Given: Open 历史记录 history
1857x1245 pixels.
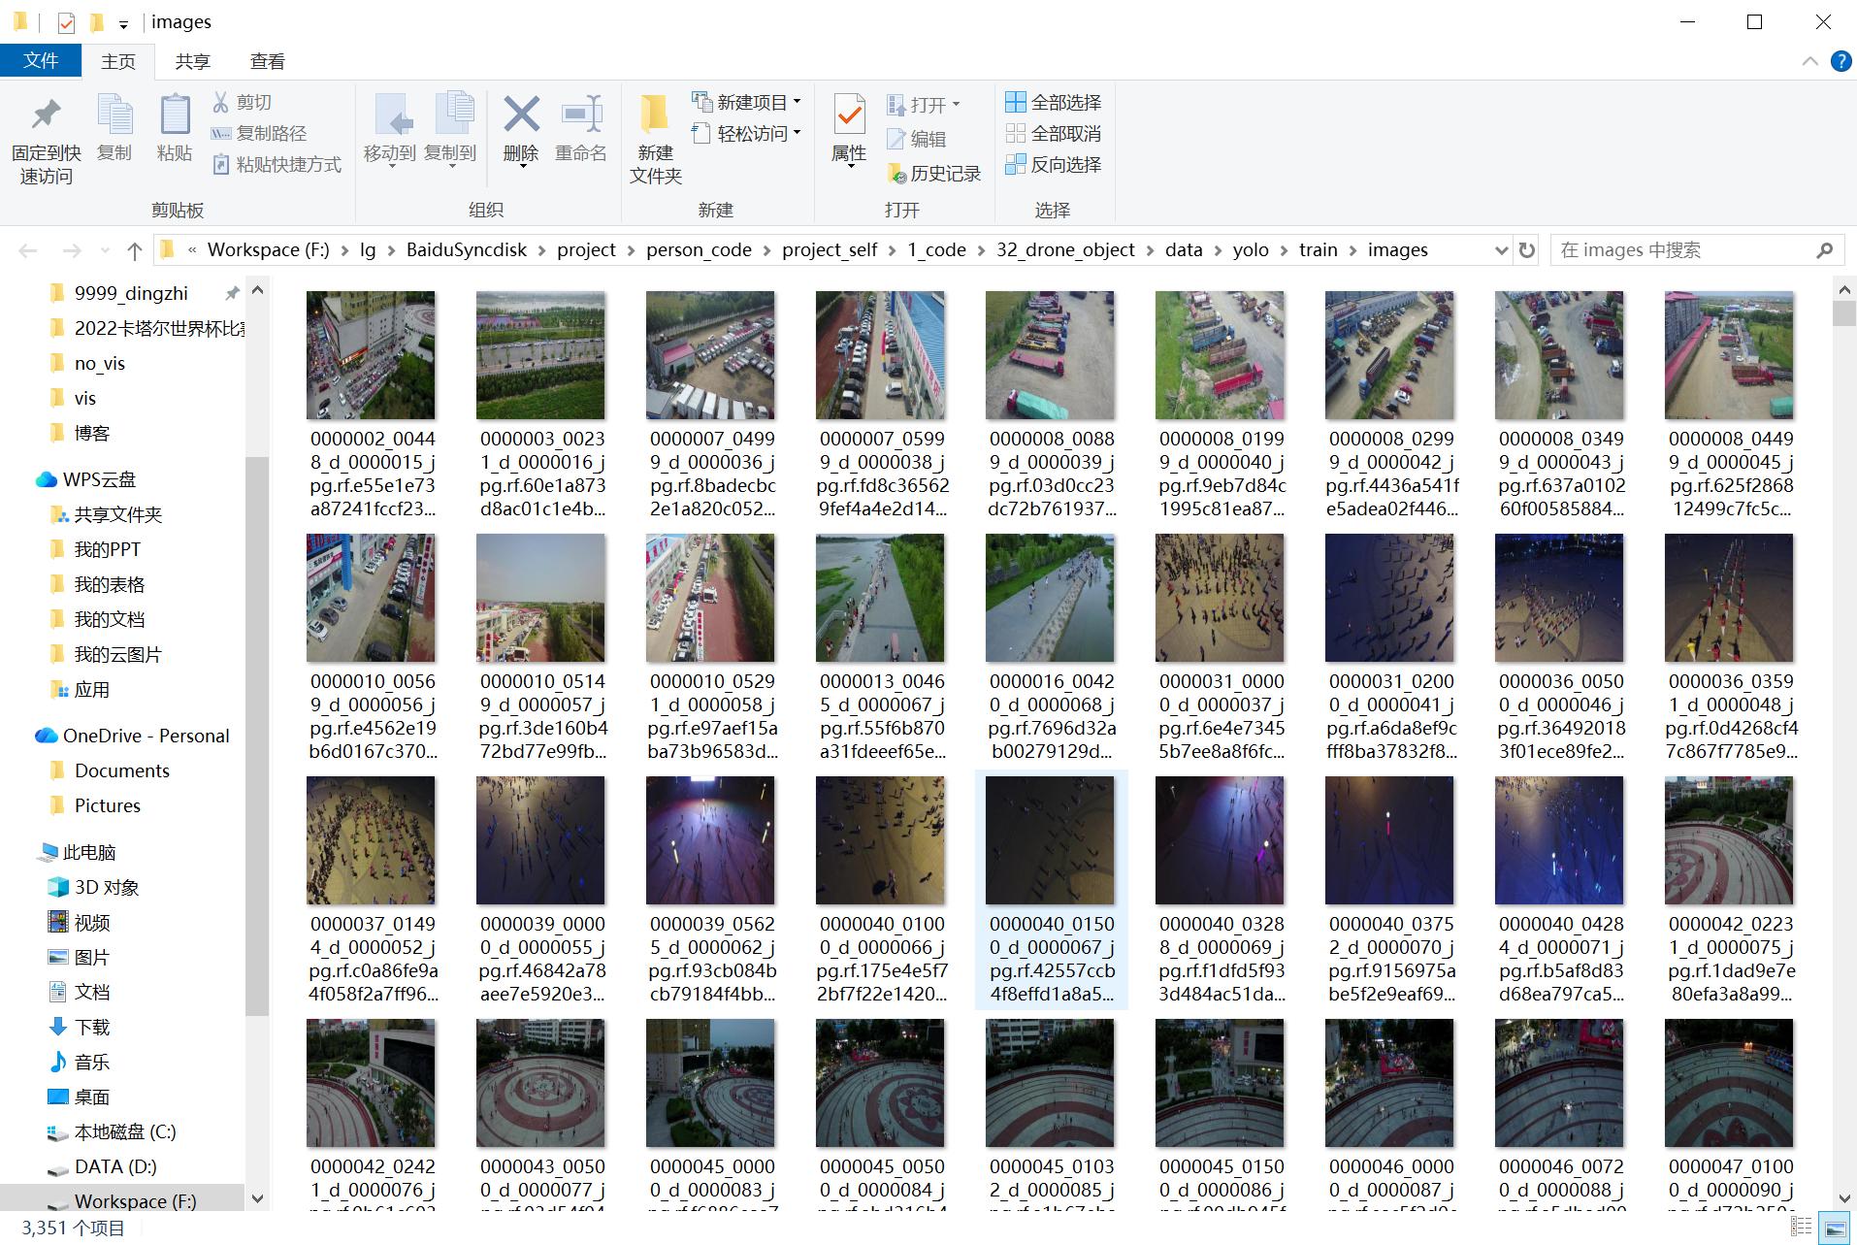Looking at the screenshot, I should [x=933, y=174].
